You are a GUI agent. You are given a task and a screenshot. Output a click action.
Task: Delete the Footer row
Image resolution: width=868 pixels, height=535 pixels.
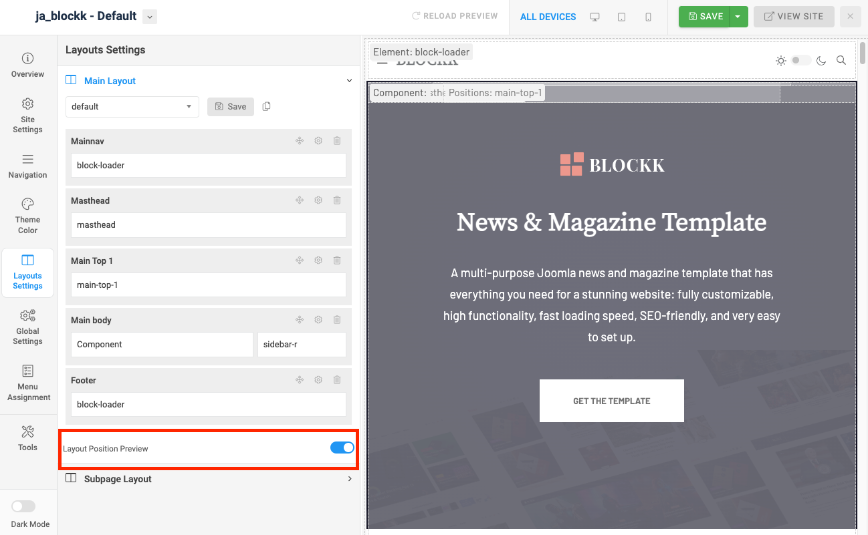(x=337, y=380)
